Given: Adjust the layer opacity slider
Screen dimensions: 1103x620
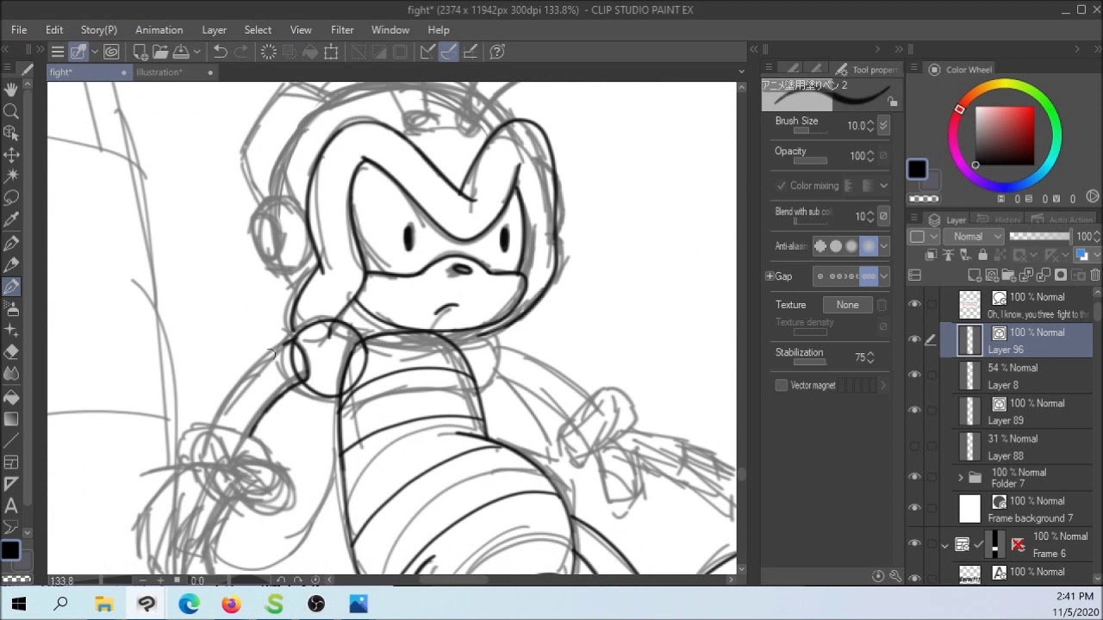Looking at the screenshot, I should point(1040,236).
